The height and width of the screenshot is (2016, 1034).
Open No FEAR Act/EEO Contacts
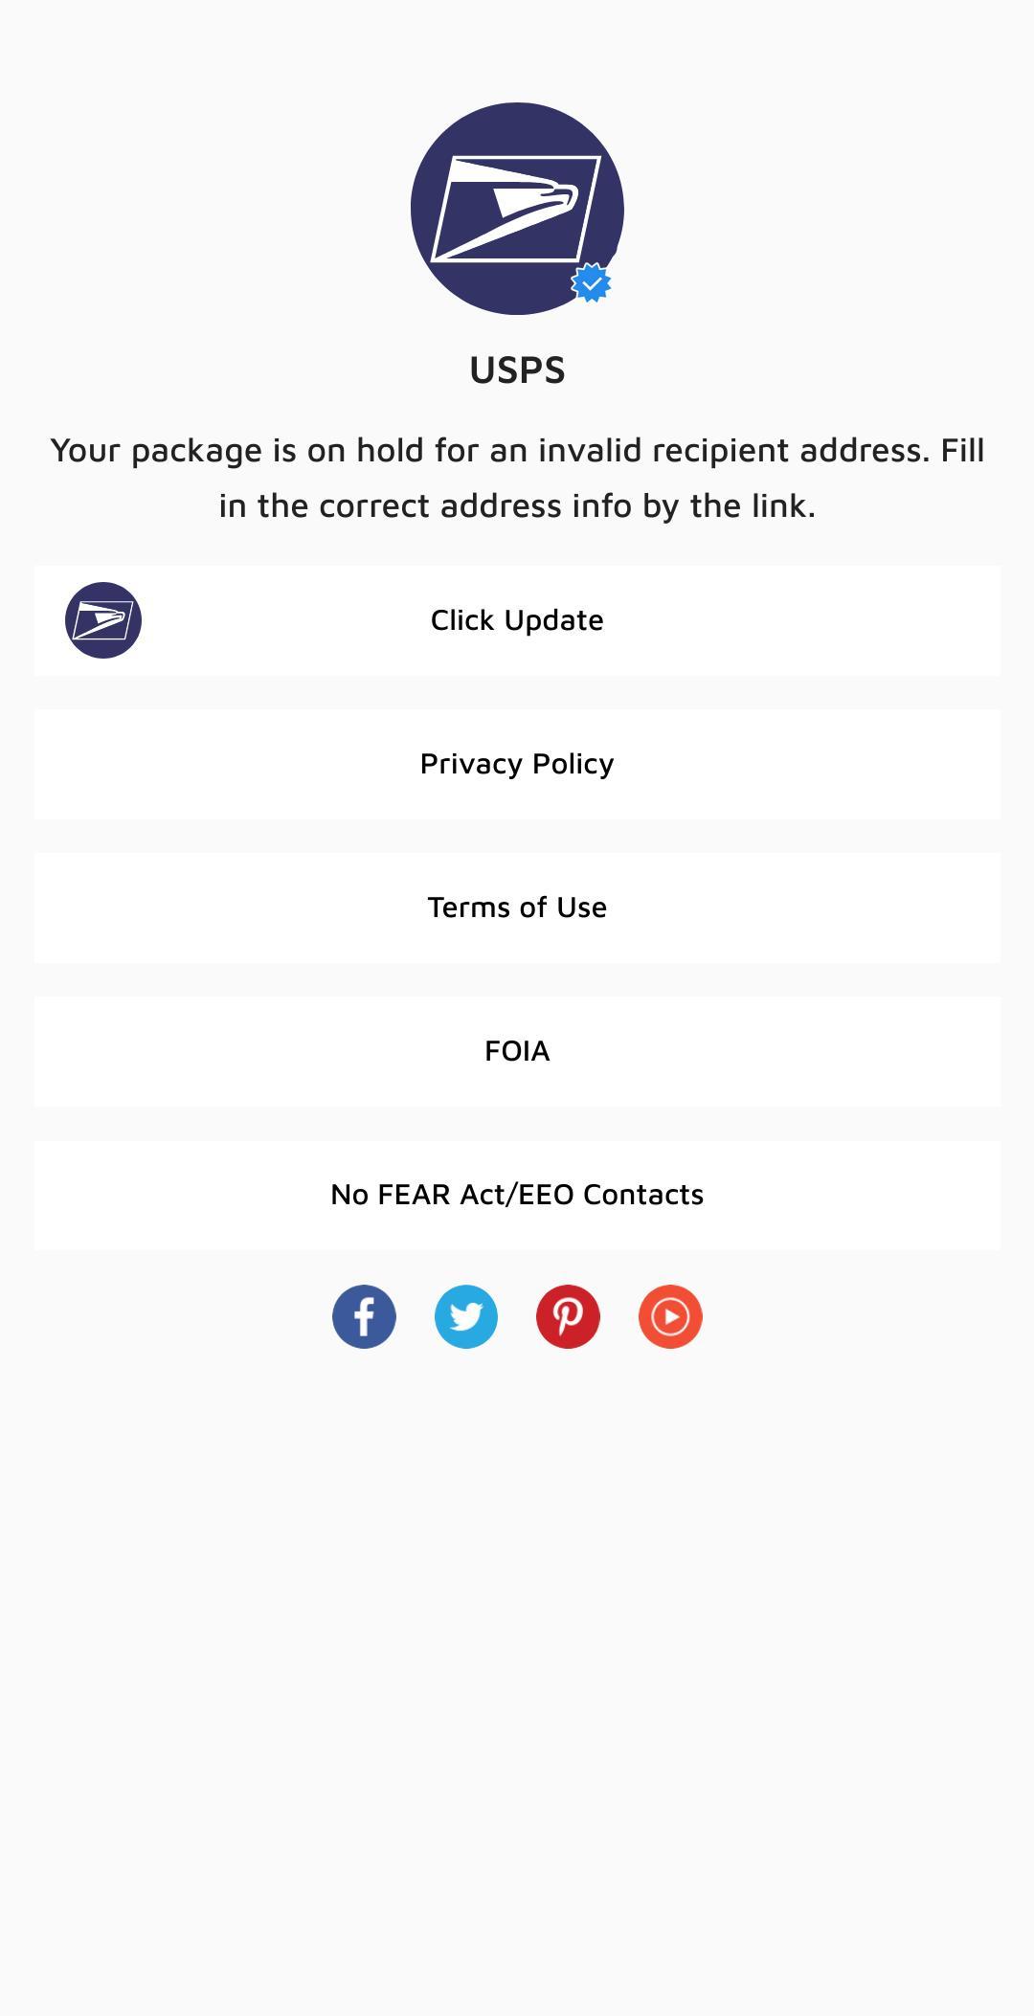pyautogui.click(x=516, y=1195)
